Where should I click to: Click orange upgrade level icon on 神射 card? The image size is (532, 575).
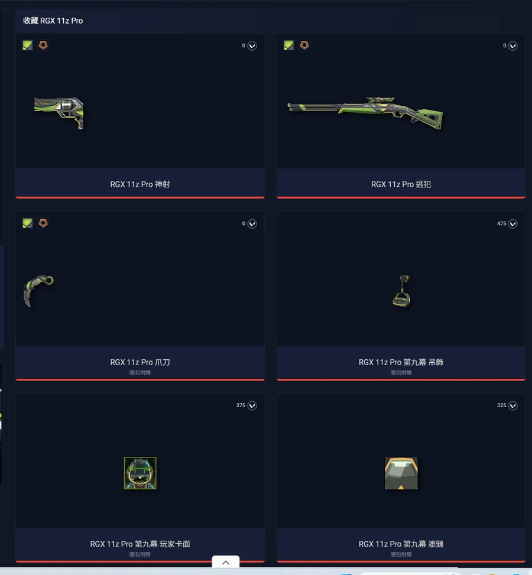43,45
